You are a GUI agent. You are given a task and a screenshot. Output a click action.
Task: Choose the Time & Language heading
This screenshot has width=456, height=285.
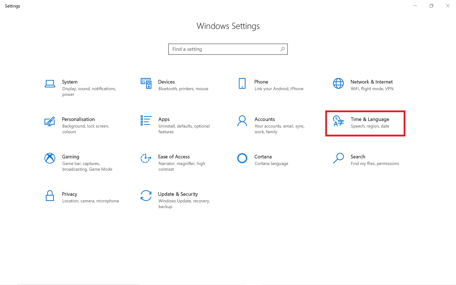point(370,119)
